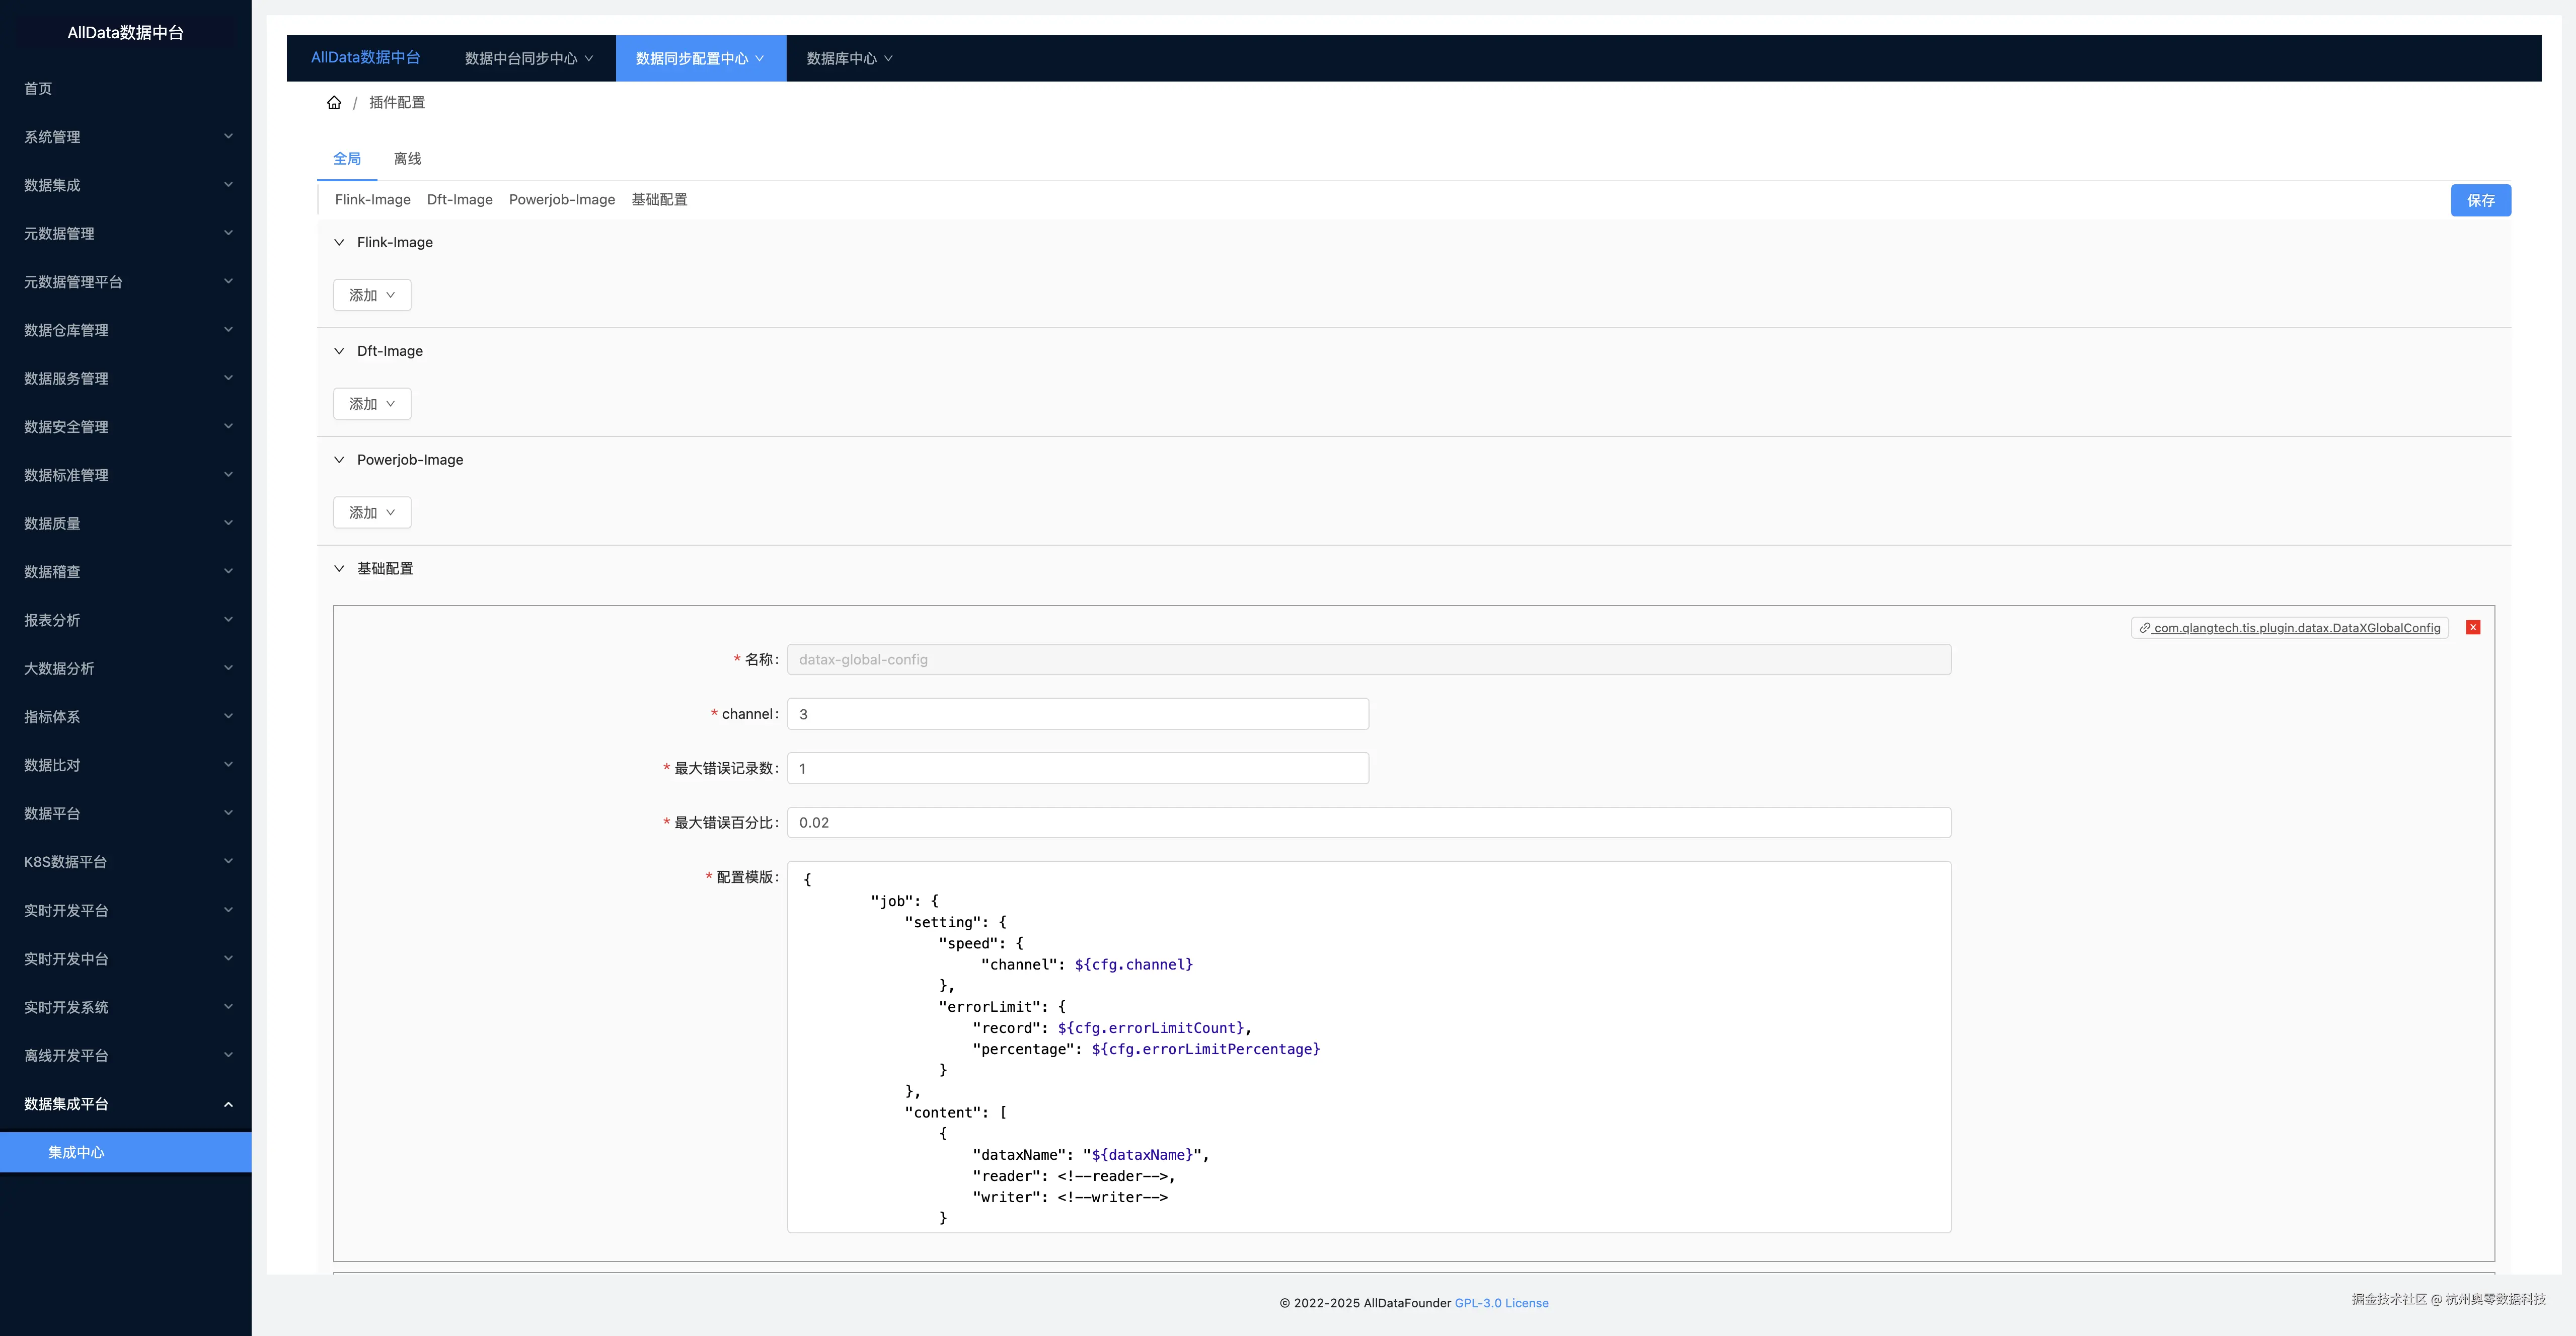Click red delete X on global config panel

(x=2473, y=627)
